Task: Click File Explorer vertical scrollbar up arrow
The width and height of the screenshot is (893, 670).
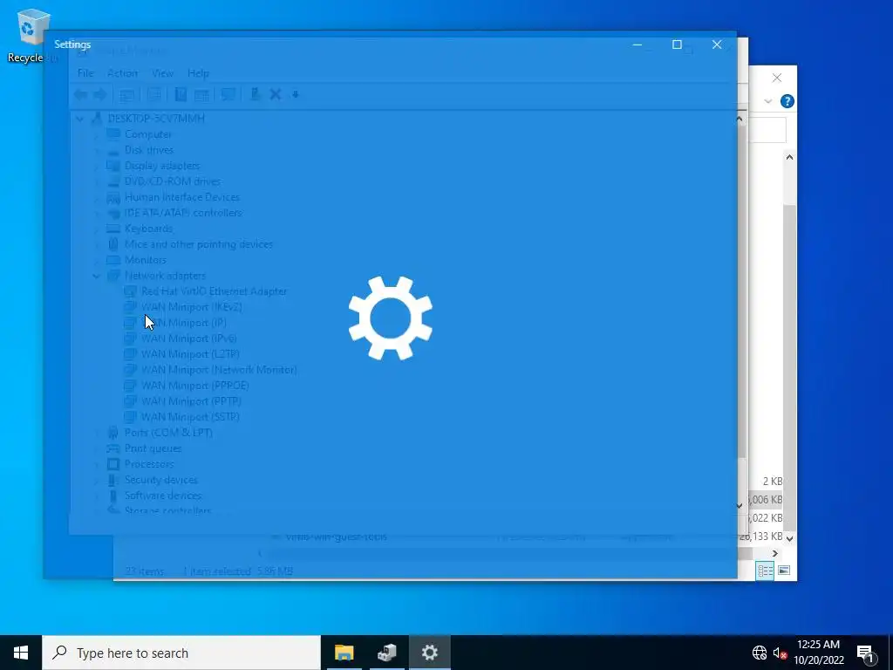Action: 789,157
